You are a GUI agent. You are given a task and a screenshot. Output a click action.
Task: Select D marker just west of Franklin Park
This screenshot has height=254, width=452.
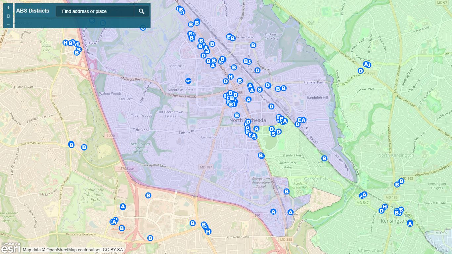pos(268,85)
